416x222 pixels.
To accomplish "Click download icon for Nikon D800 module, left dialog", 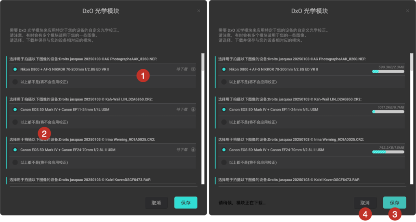I will (193, 69).
